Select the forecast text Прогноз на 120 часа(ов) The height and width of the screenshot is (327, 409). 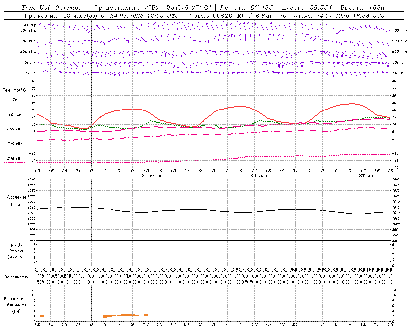[61, 16]
